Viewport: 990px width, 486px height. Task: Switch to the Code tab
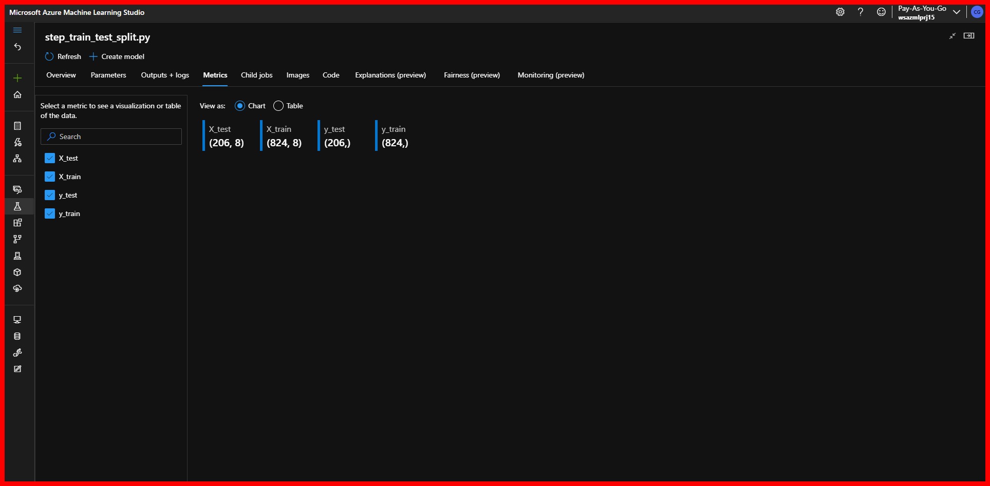tap(331, 75)
